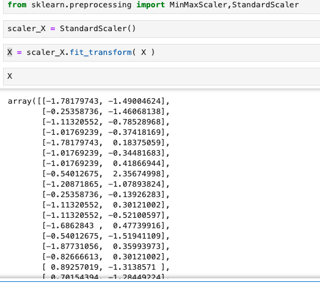The width and height of the screenshot is (320, 285).
Task: Click output value -1.07893824
Action: click(x=135, y=184)
